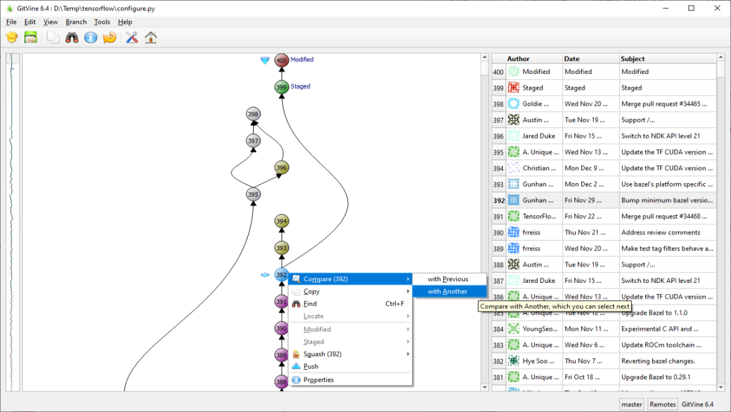Image resolution: width=731 pixels, height=412 pixels.
Task: Open settings via the tools toolbar icon
Action: click(x=131, y=37)
